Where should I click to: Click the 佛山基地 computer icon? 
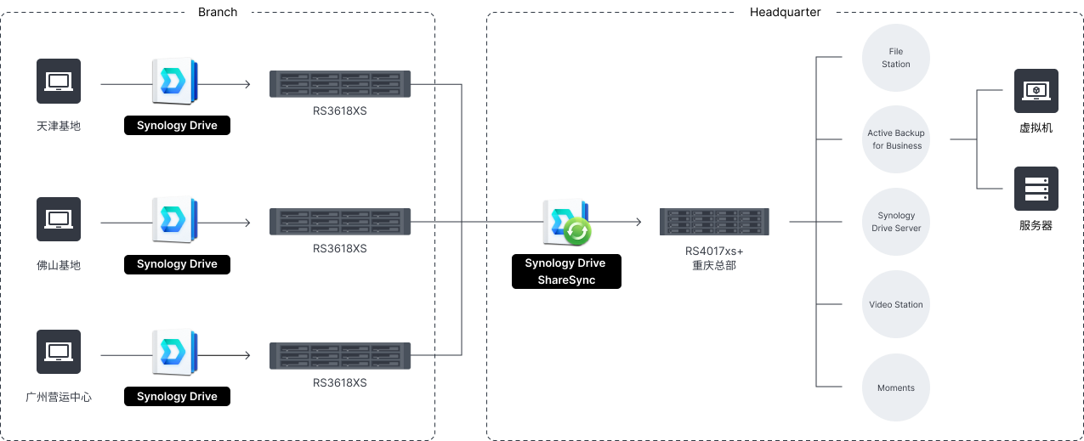pos(59,219)
